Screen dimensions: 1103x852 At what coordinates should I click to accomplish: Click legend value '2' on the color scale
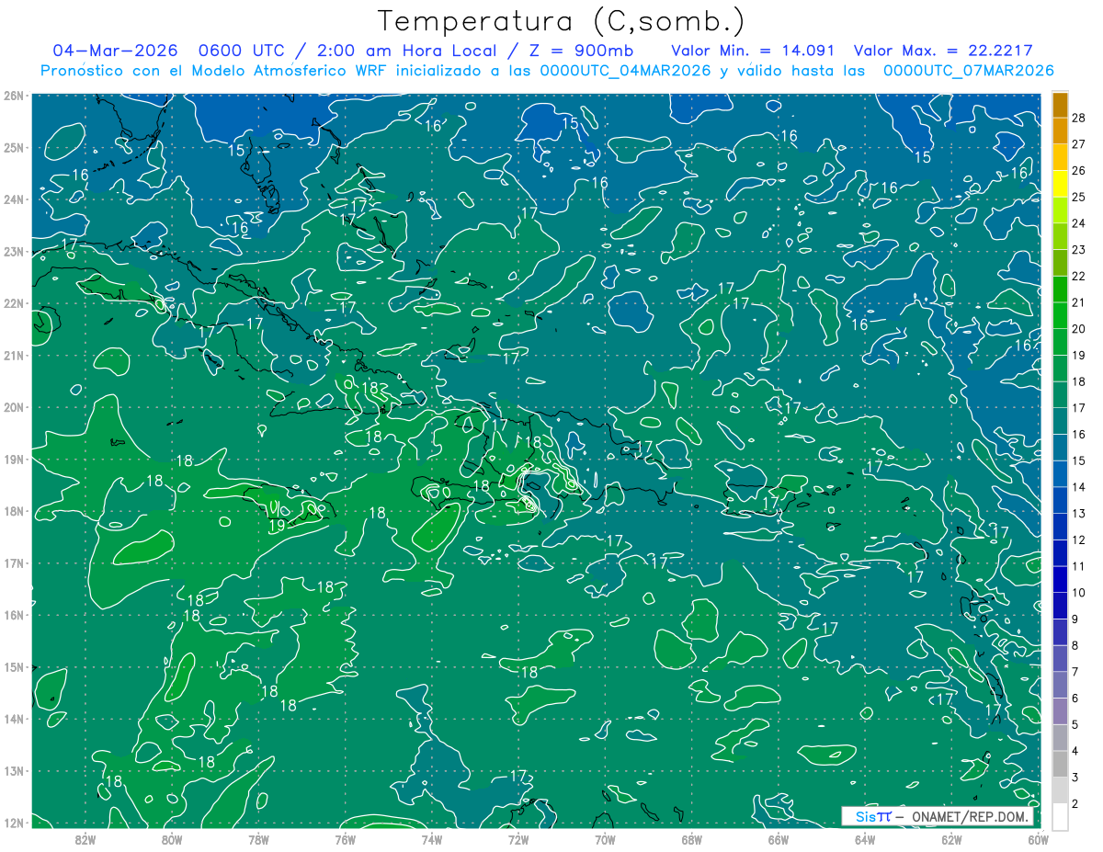[x=1075, y=803]
